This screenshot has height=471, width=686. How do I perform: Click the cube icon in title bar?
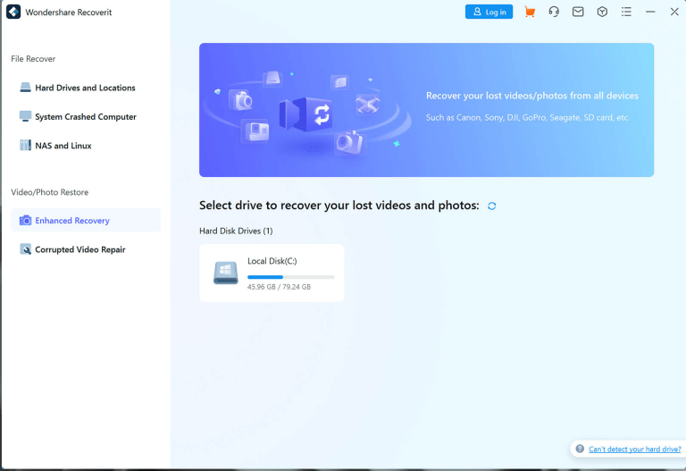click(x=602, y=12)
